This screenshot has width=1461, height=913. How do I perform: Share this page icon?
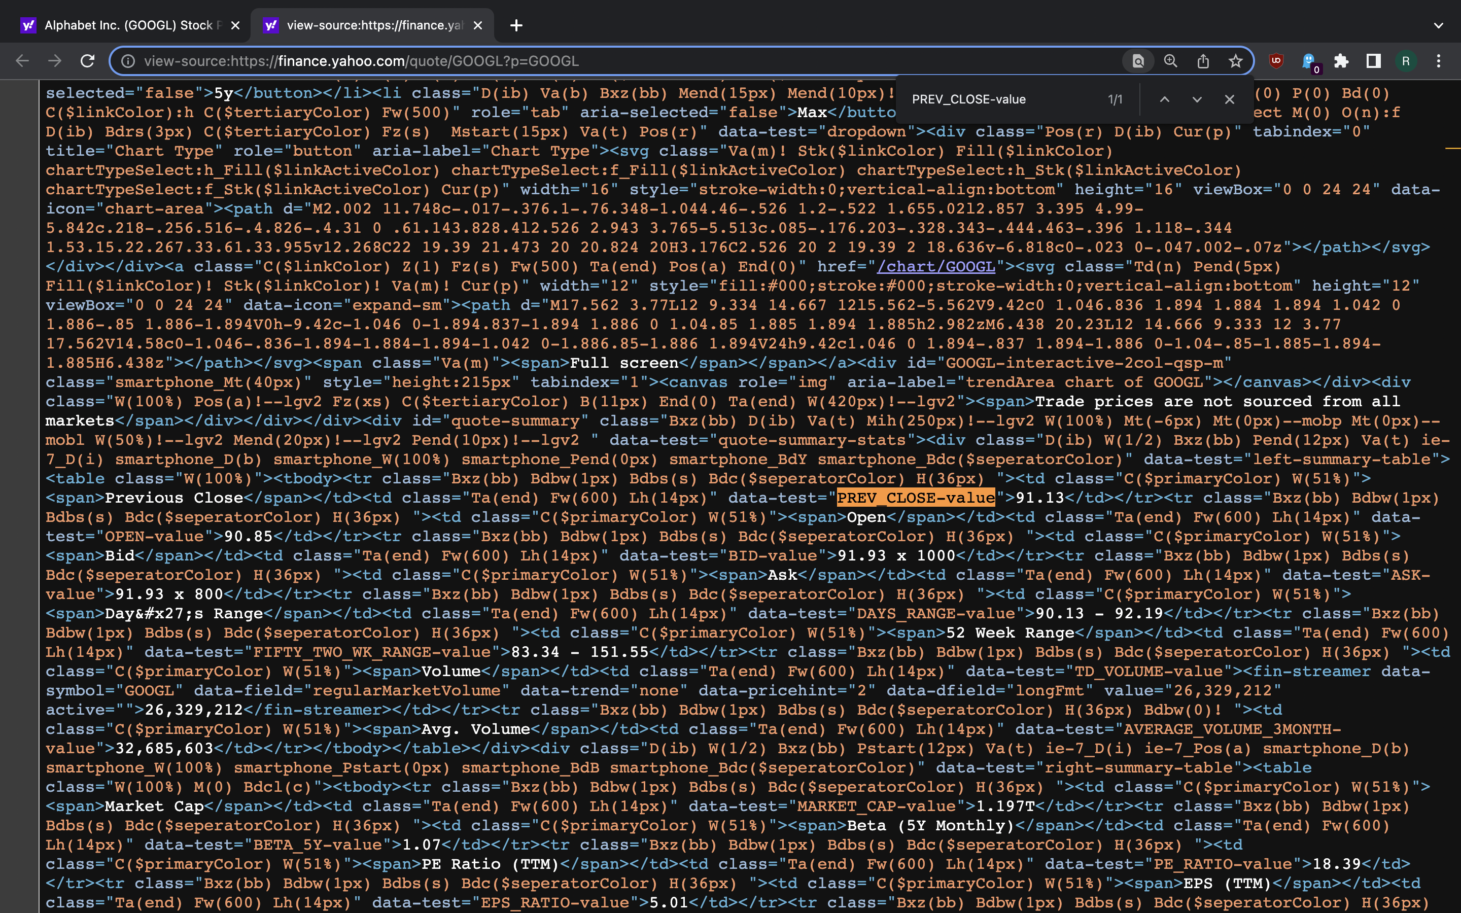point(1203,61)
